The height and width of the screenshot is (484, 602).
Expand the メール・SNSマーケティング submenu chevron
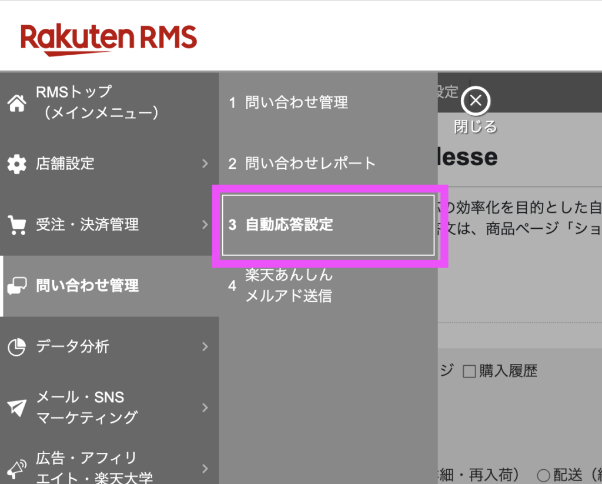tap(205, 407)
